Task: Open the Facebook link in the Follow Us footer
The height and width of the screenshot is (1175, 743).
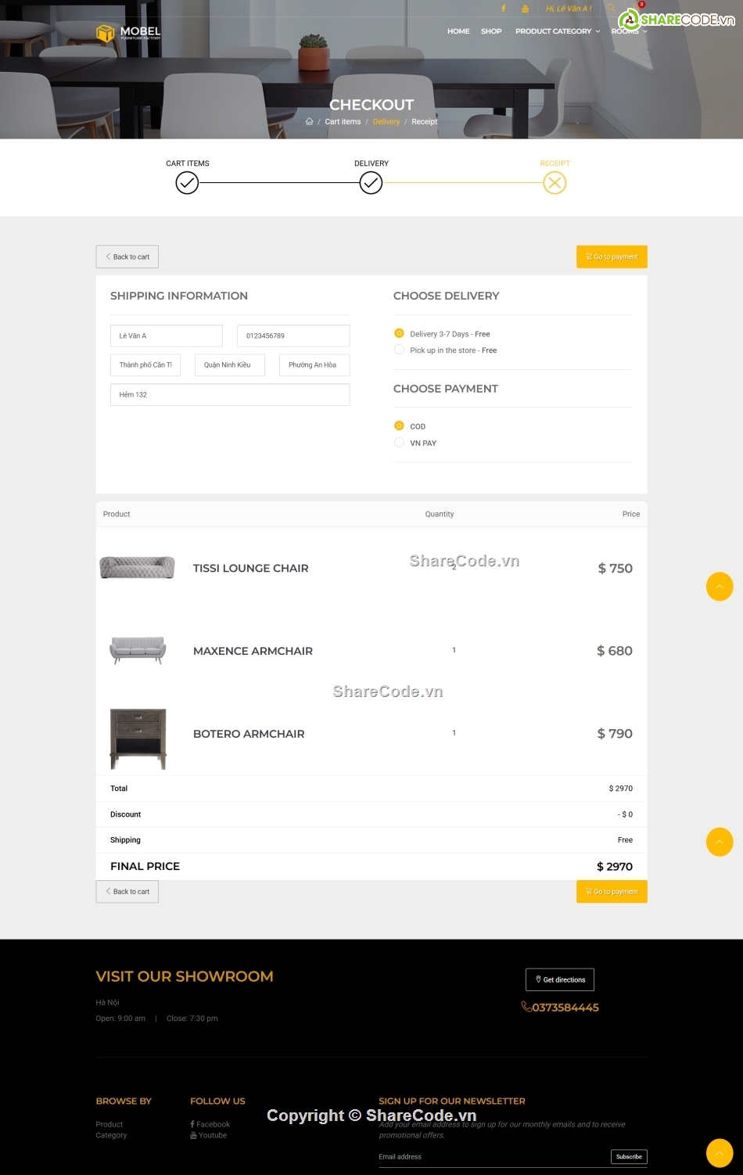Action: (x=210, y=1124)
